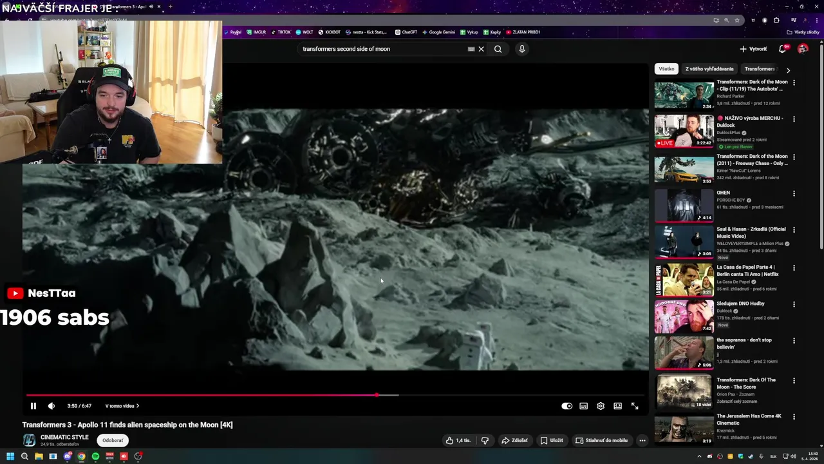
Task: Open the media controls icon in the Chrome toolbar
Action: pyautogui.click(x=793, y=20)
